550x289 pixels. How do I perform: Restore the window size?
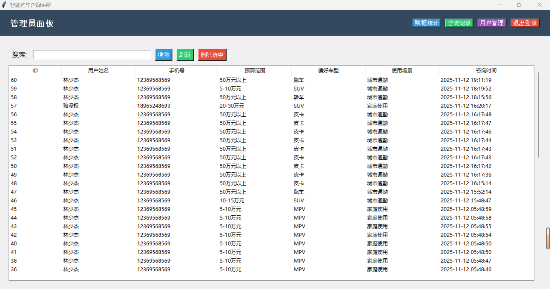coord(519,5)
